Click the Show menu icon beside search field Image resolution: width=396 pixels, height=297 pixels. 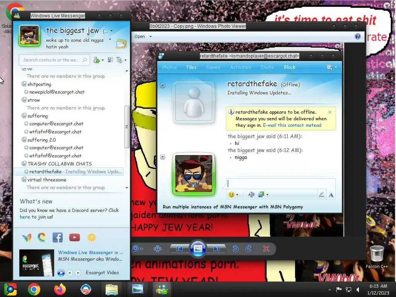(119, 60)
